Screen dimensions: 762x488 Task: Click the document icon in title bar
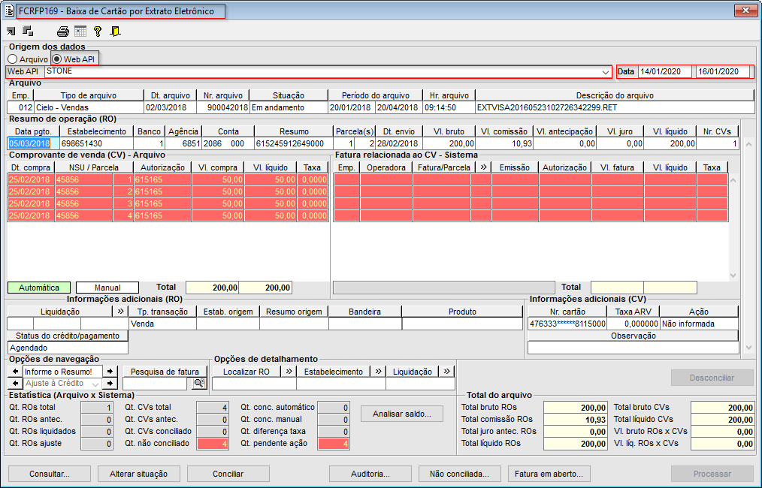coord(9,11)
